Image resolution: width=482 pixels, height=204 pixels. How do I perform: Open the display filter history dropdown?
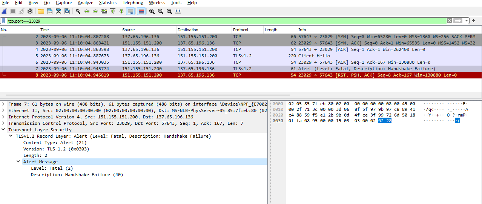point(467,21)
